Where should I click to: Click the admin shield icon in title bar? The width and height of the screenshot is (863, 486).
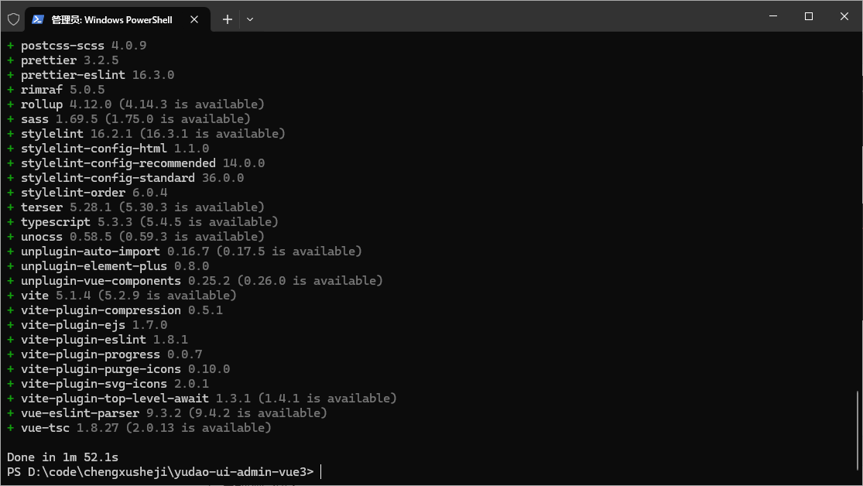13,19
